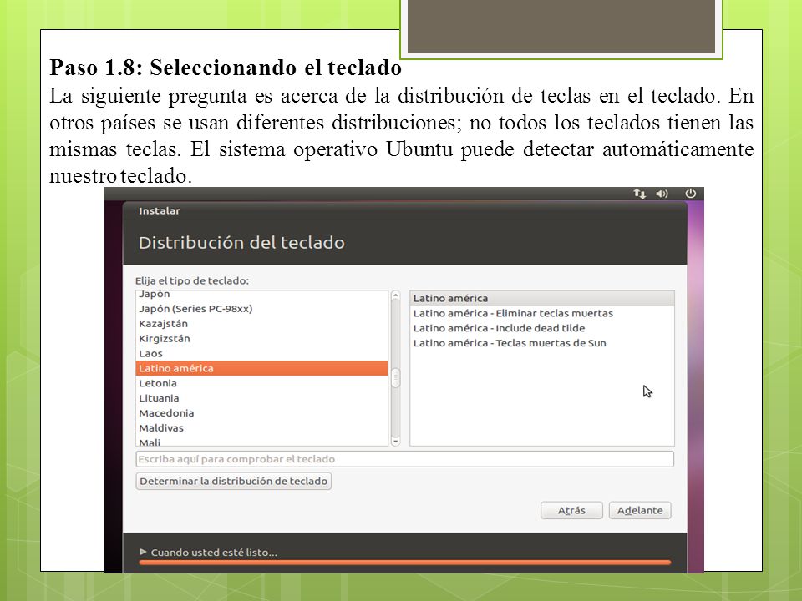Select Kirgizstán in the keyboard list
802x601 pixels.
pyautogui.click(x=261, y=338)
